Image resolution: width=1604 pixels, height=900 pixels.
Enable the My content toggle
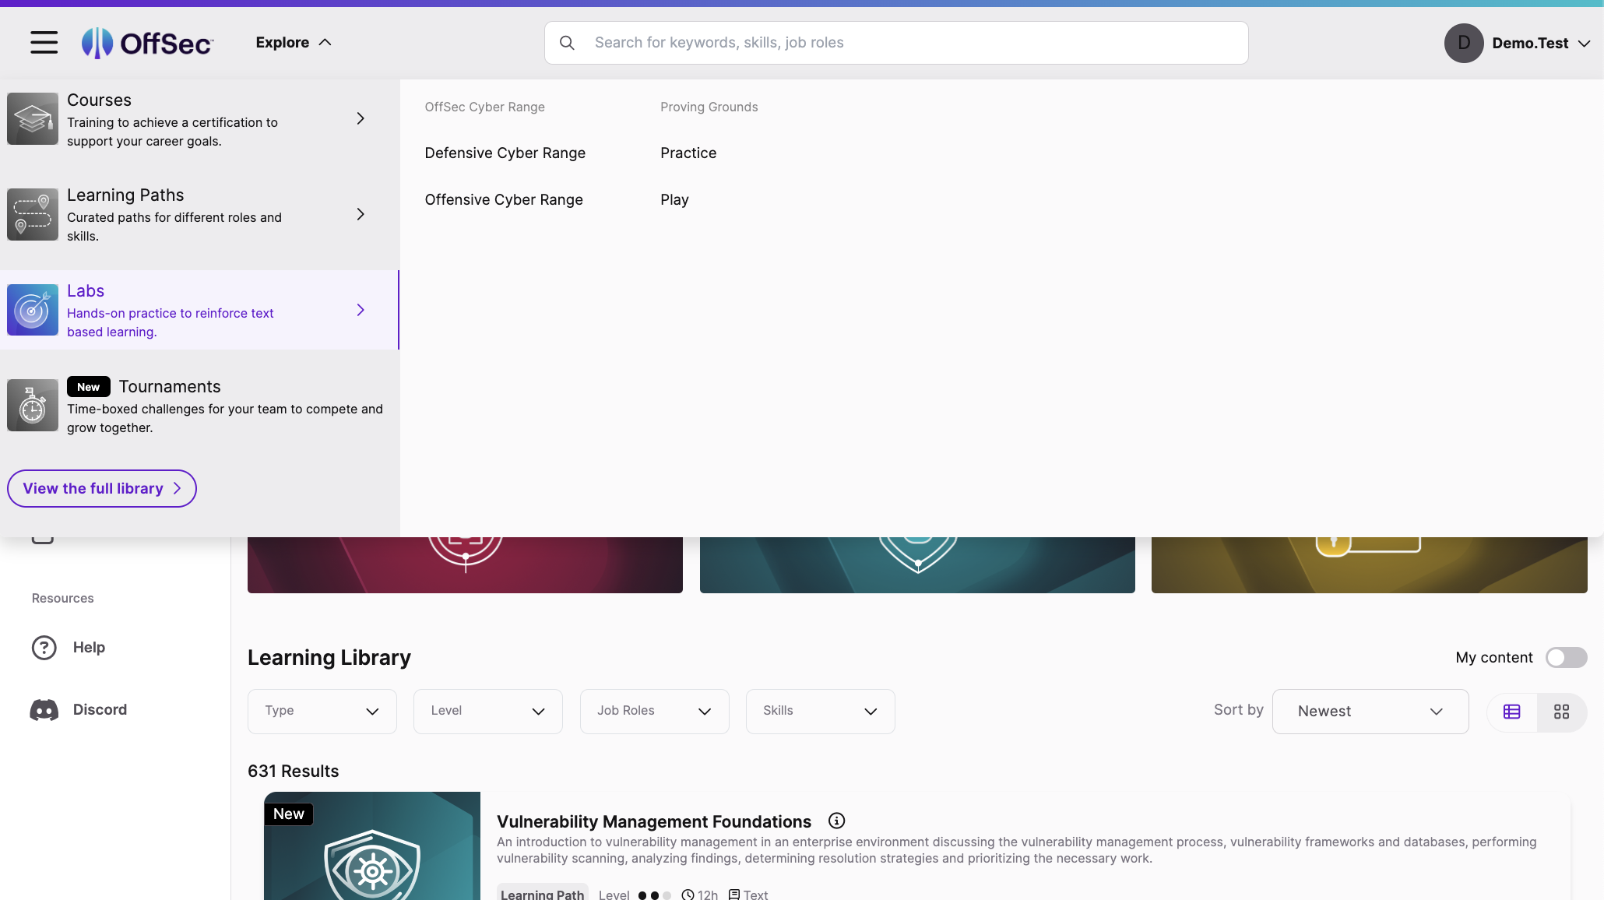1566,658
